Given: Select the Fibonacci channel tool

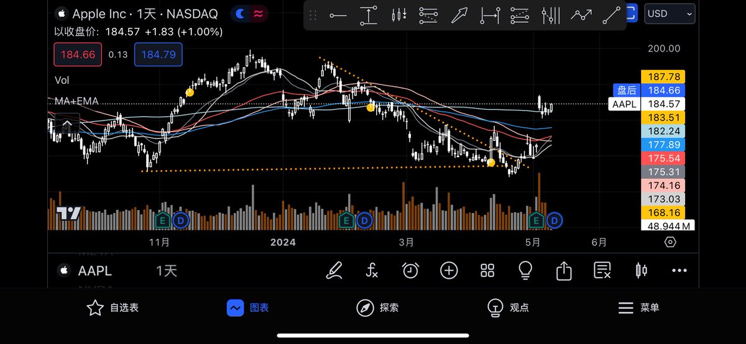Looking at the screenshot, I should pyautogui.click(x=520, y=15).
